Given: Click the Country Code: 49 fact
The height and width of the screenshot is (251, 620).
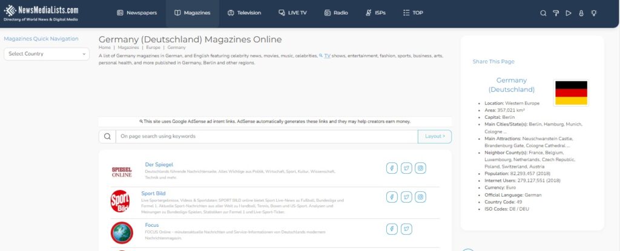Looking at the screenshot, I should (x=503, y=202).
